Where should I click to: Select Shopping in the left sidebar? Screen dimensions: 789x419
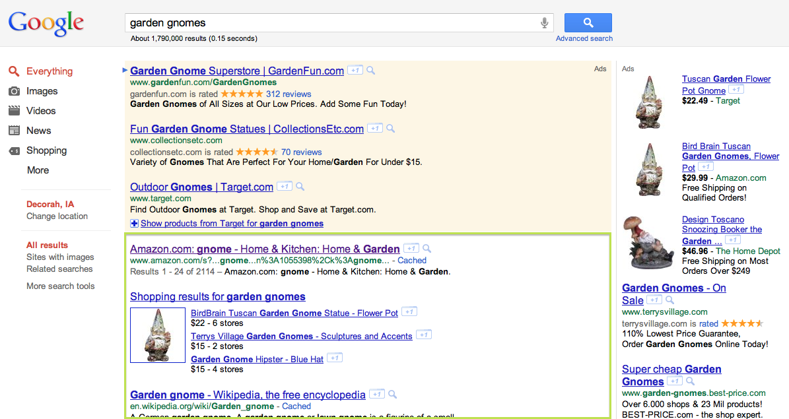click(46, 150)
